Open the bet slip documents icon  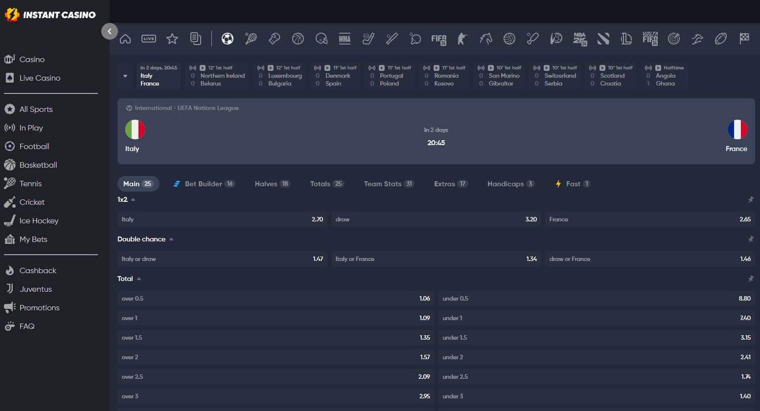(196, 39)
